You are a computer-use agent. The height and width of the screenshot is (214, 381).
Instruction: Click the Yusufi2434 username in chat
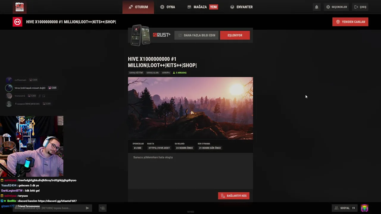[x=9, y=185]
